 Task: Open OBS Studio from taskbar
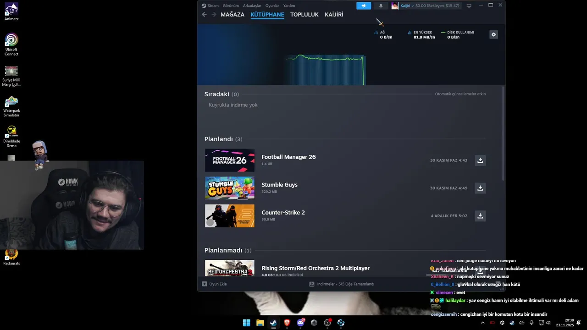pyautogui.click(x=327, y=323)
